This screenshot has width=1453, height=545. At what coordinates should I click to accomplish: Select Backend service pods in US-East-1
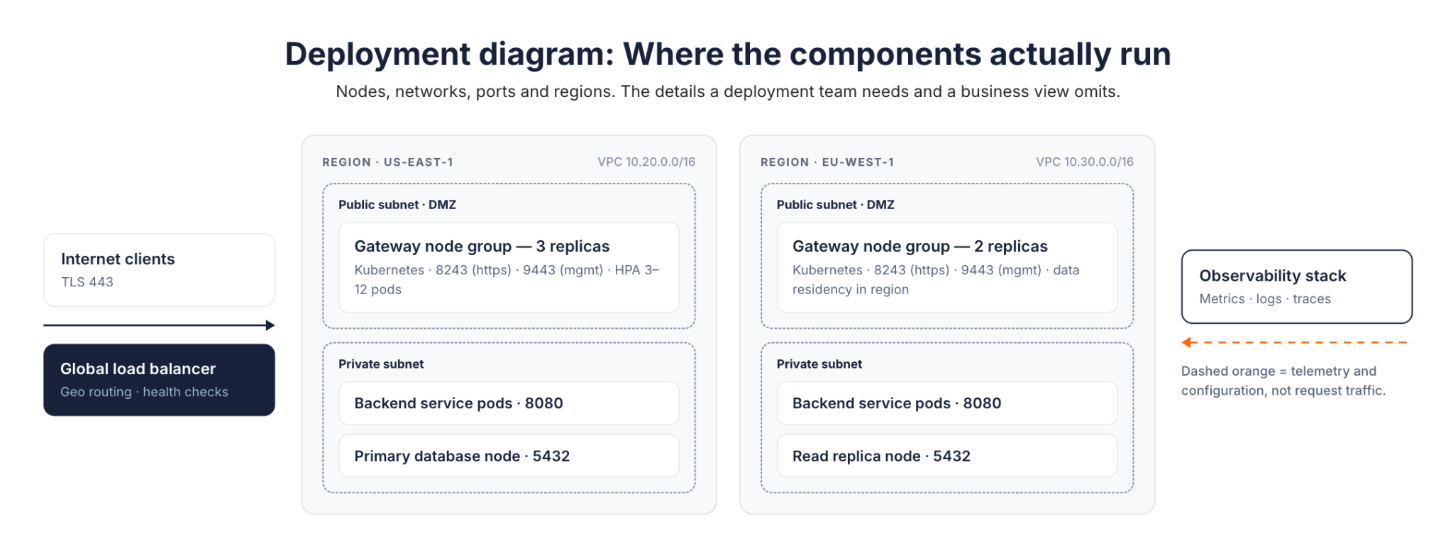[x=509, y=403]
